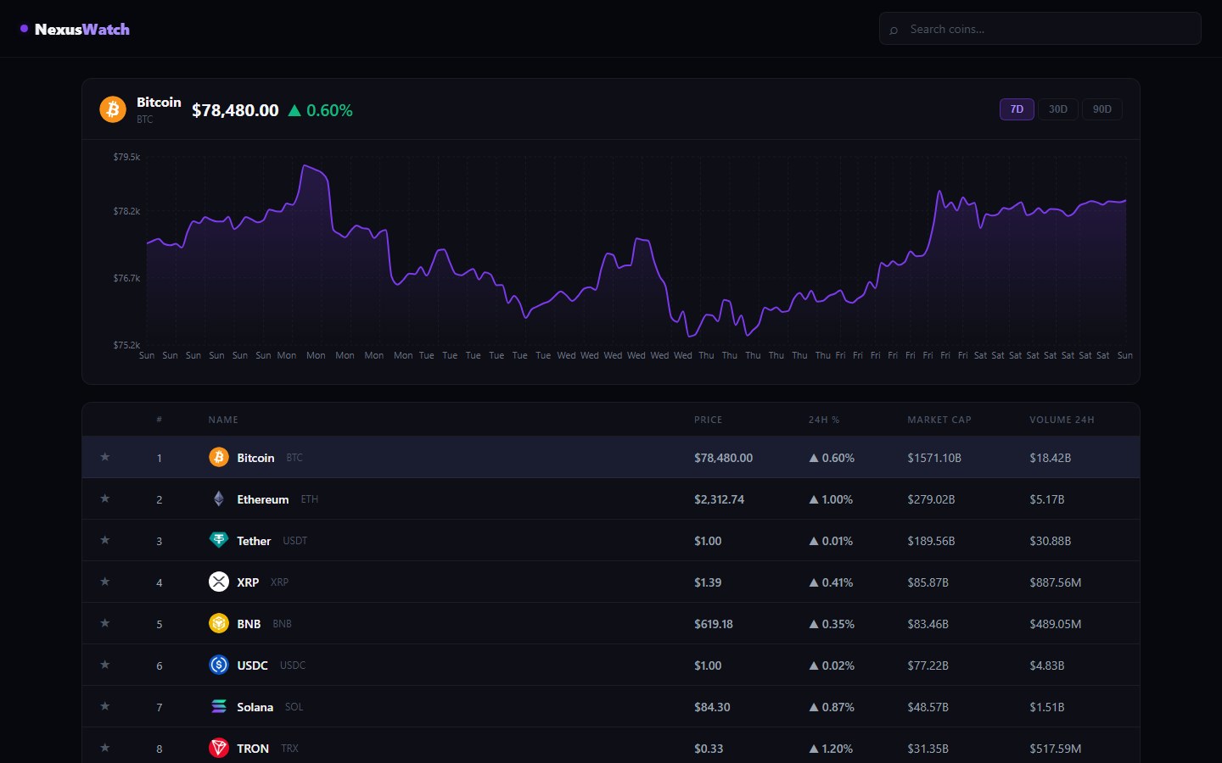Click Tether volume $30.88B
Screen dimensions: 1222x763
1051,541
